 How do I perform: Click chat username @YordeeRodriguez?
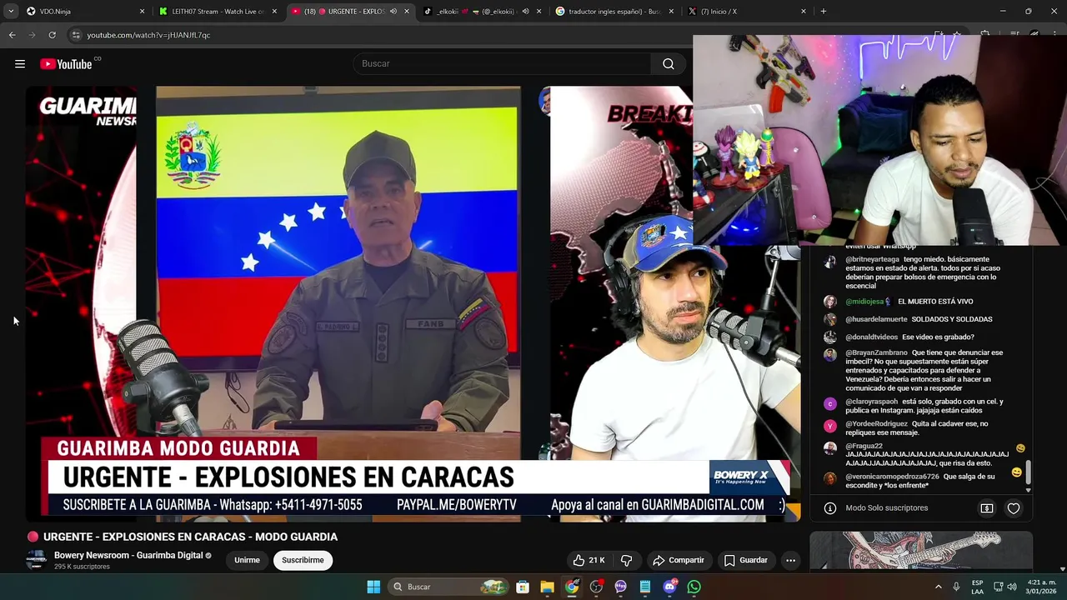876,423
